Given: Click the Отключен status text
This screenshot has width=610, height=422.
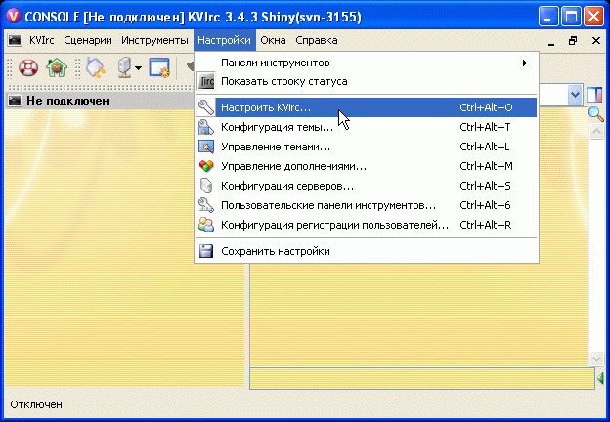Looking at the screenshot, I should 36,404.
